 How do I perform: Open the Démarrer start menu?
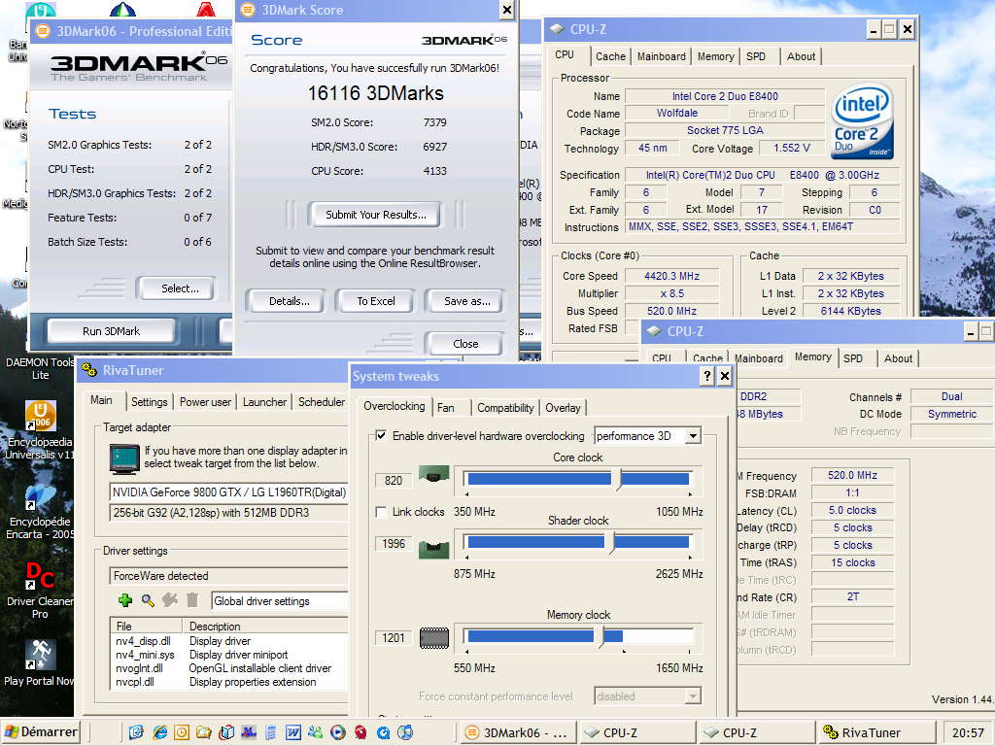click(x=42, y=732)
